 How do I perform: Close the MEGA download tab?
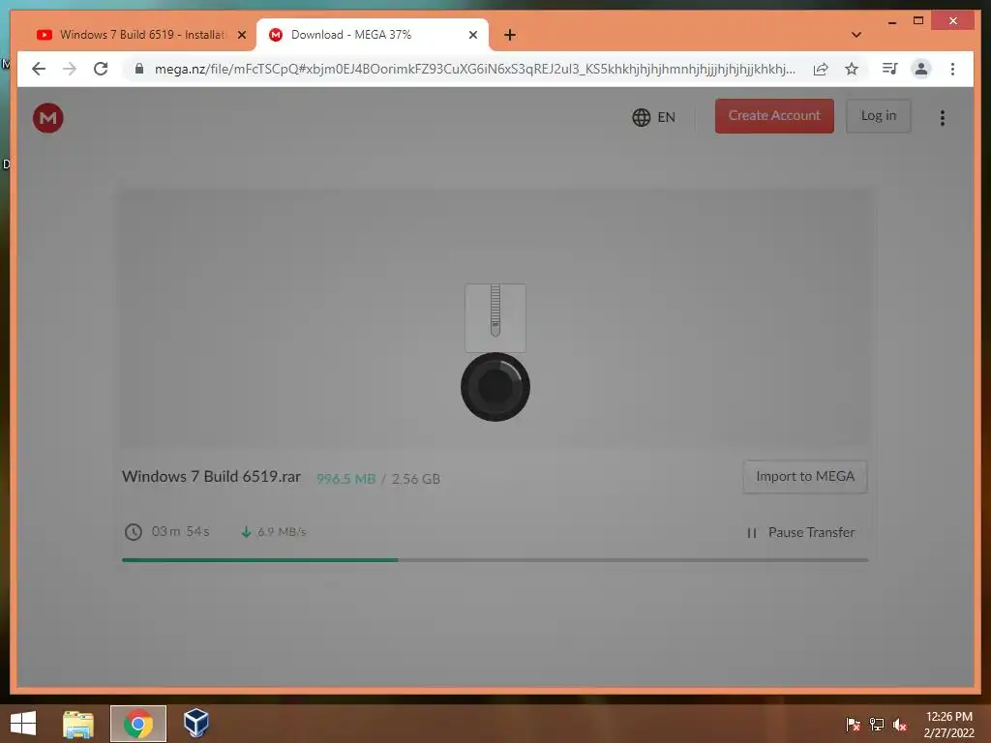(x=472, y=35)
